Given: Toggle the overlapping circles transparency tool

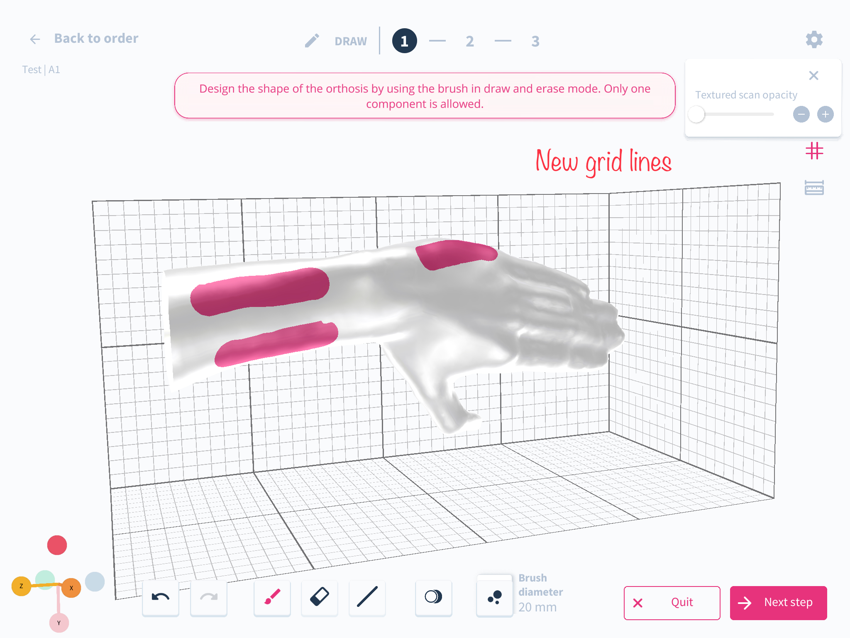Looking at the screenshot, I should pyautogui.click(x=433, y=598).
